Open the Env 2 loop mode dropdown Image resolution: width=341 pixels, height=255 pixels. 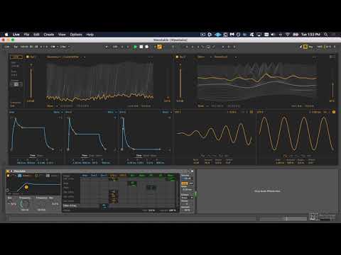coord(112,112)
